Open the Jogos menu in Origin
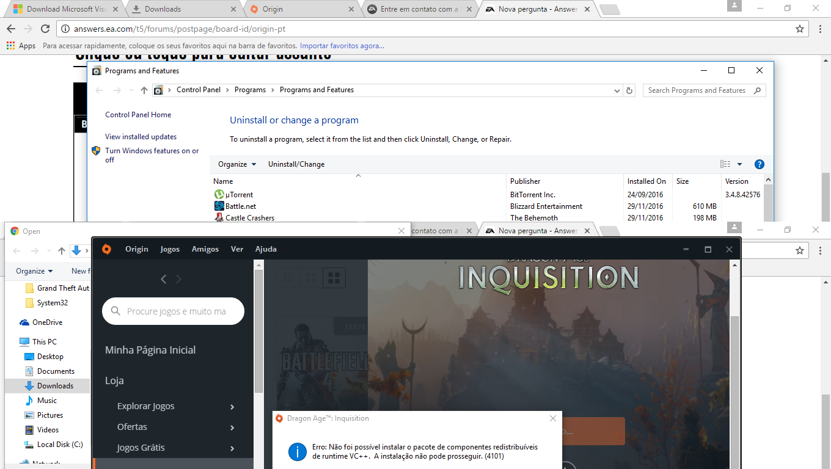 coord(170,249)
